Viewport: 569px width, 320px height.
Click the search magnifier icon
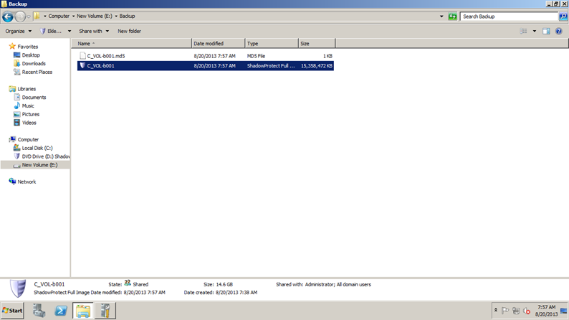click(x=563, y=17)
